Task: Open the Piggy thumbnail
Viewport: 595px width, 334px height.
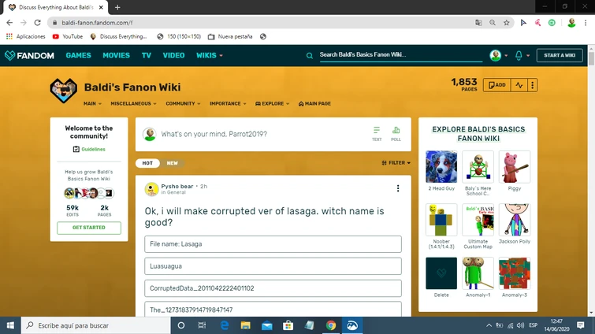Action: [514, 167]
